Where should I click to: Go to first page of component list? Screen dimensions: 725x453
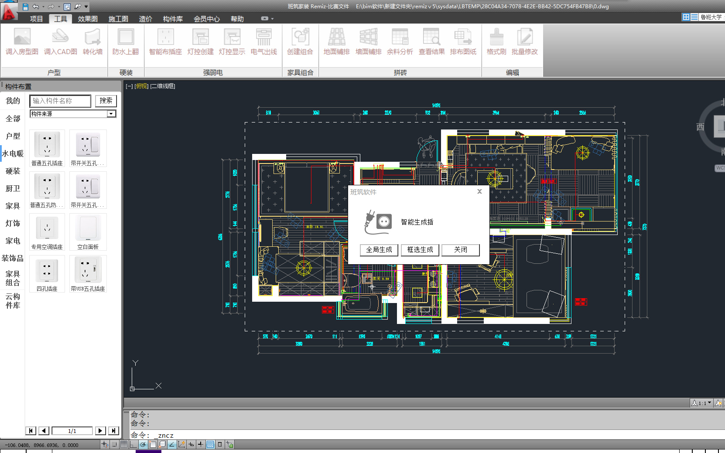click(31, 431)
